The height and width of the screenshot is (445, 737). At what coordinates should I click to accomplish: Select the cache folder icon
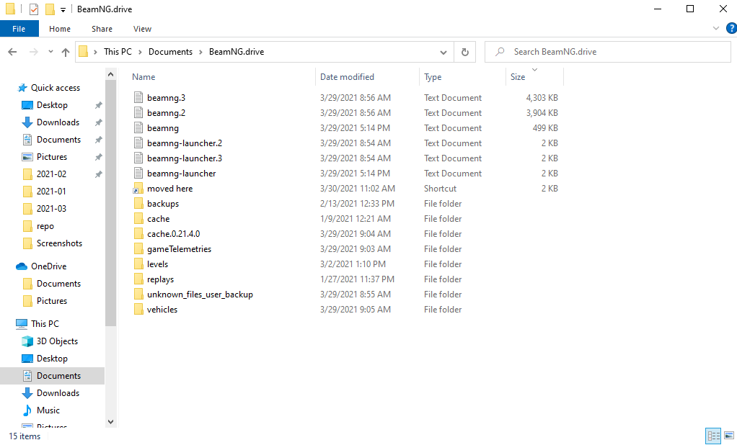click(138, 218)
